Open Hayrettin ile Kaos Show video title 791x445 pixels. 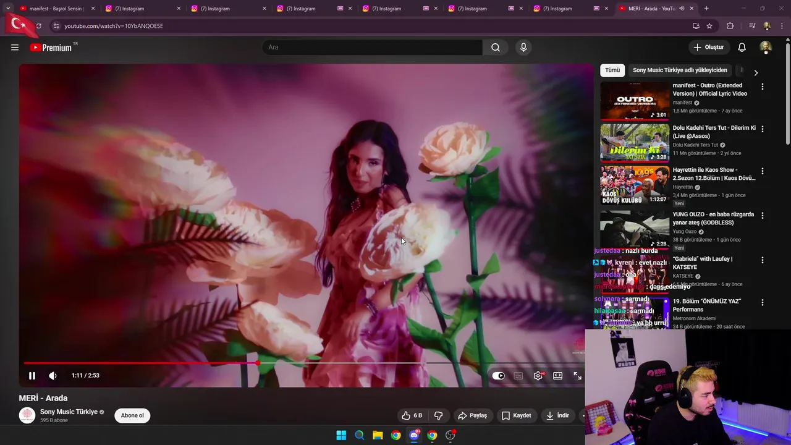714,174
